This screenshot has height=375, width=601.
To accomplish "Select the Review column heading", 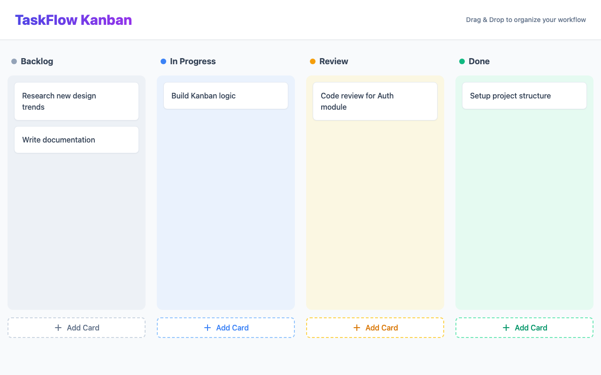I will tap(333, 61).
